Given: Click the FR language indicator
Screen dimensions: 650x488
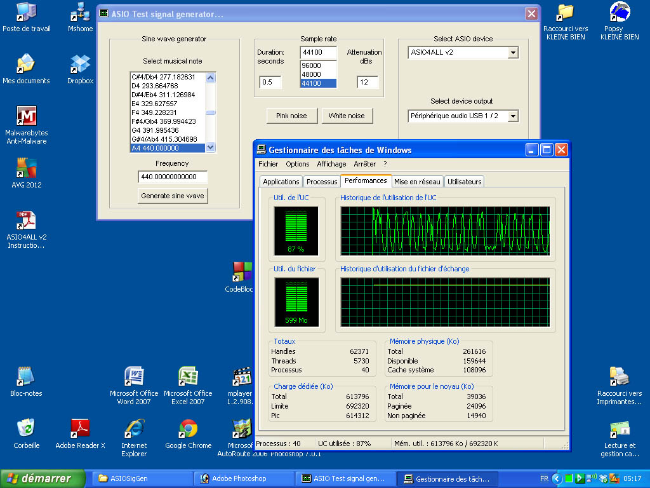Looking at the screenshot, I should coord(544,478).
